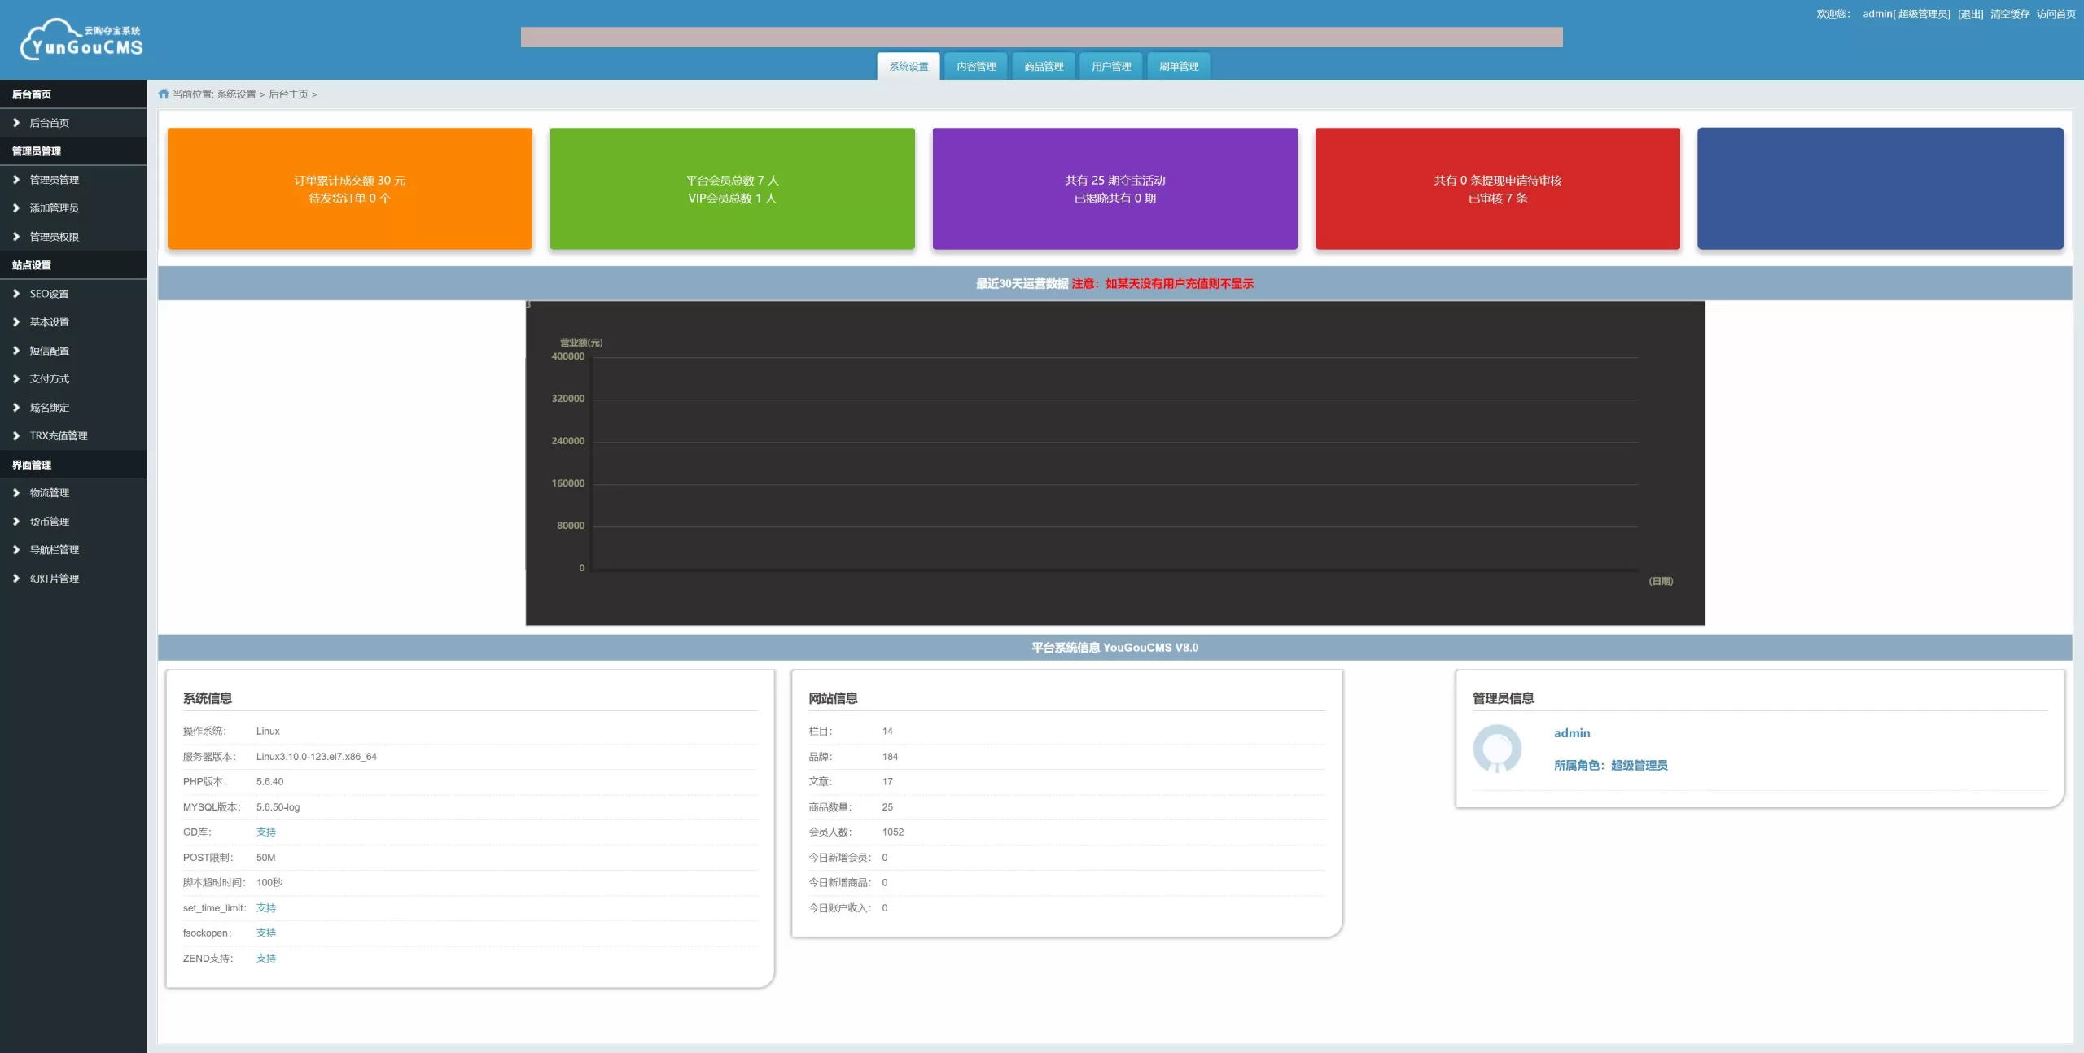The width and height of the screenshot is (2084, 1053).
Task: Click the YunGouCMS cloud logo
Action: point(81,39)
